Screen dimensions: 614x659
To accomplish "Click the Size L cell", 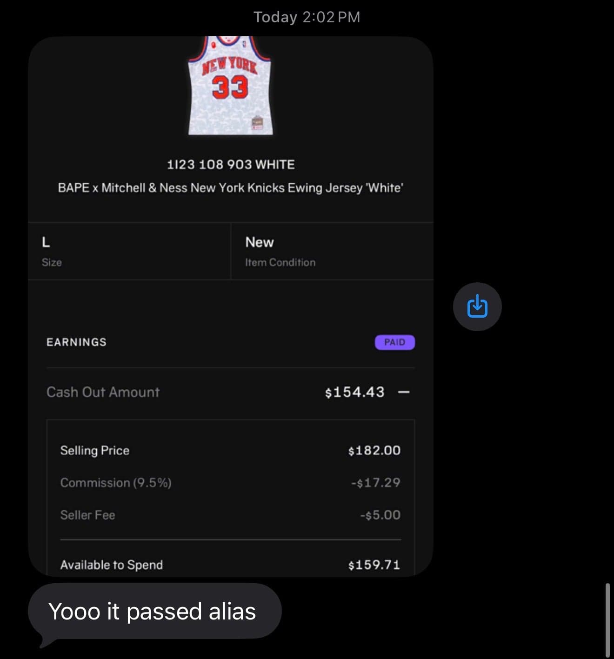I will pyautogui.click(x=129, y=251).
